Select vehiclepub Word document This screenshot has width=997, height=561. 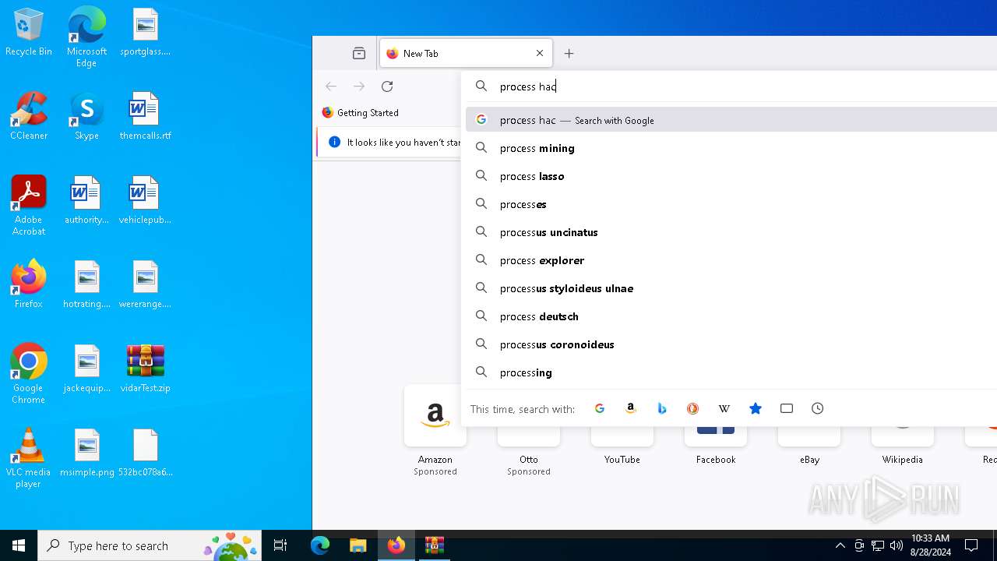(x=146, y=201)
